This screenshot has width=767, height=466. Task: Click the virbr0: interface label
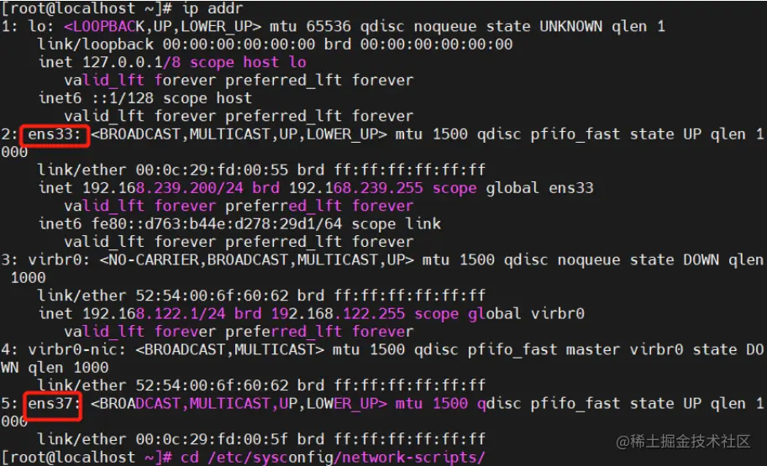[x=59, y=260]
